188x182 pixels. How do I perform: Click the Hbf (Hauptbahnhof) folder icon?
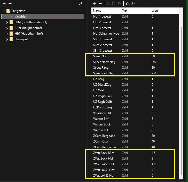point(11,34)
